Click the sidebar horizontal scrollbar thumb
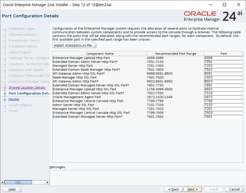Image resolution: width=246 pixels, height=193 pixels. [18, 182]
